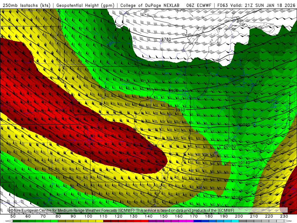The width and height of the screenshot is (297, 223).
Task: Click the 9960 height contour label
Action: point(180,110)
